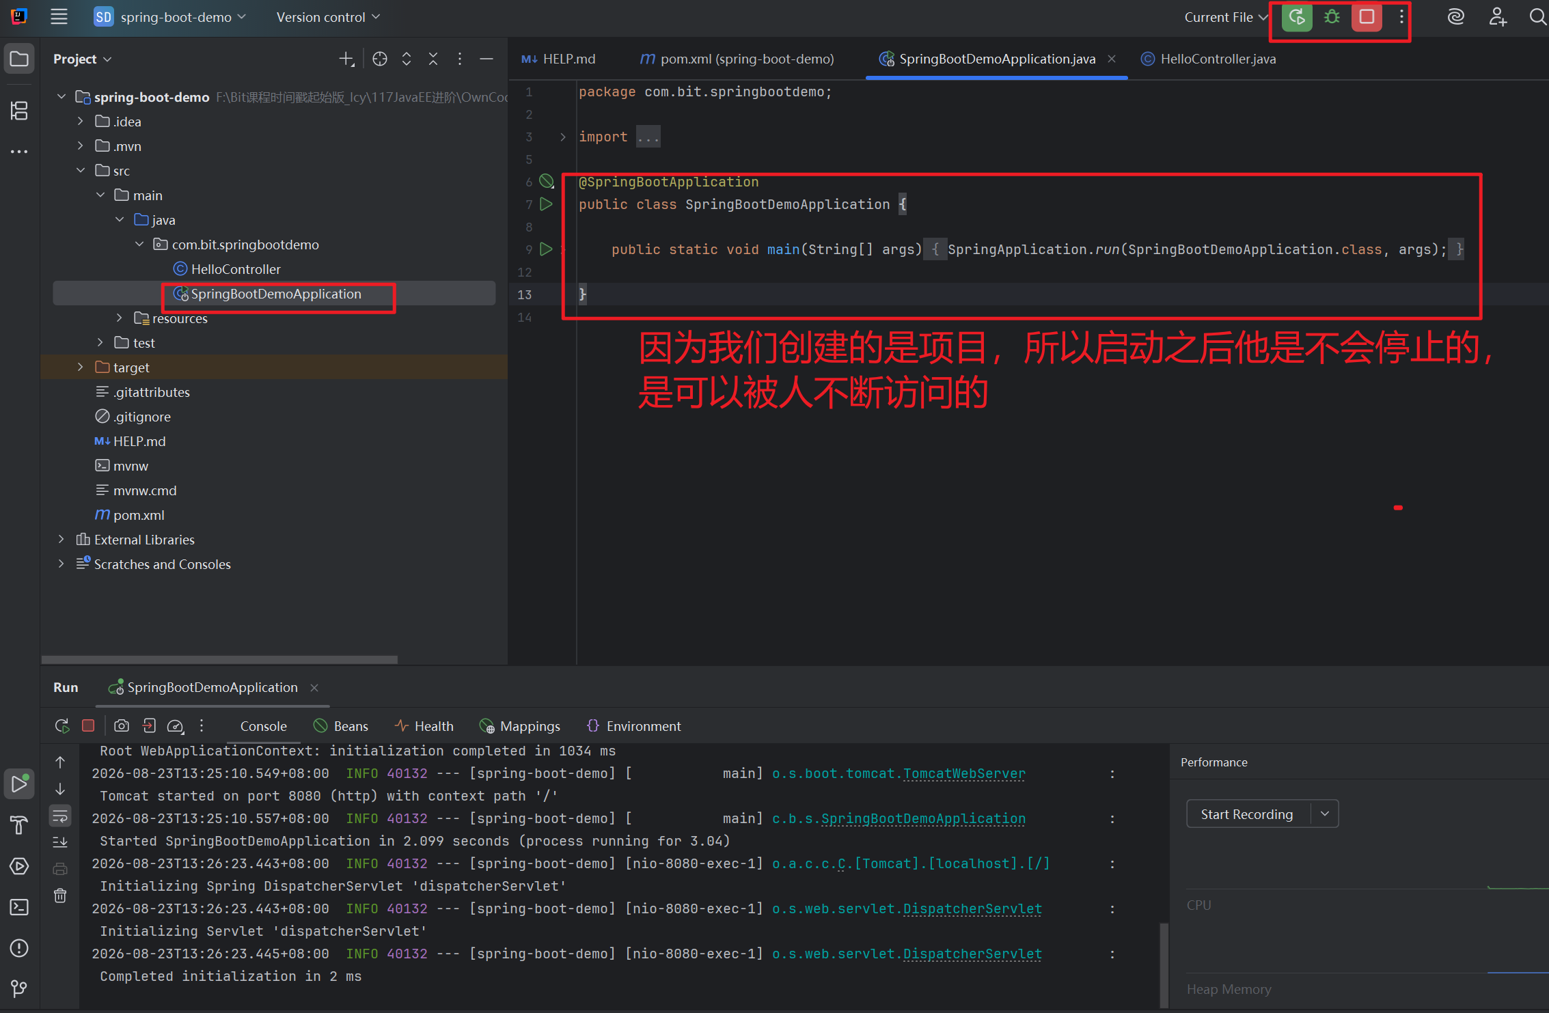Open the Structure tool window
This screenshot has height=1013, width=1549.
pyautogui.click(x=19, y=111)
